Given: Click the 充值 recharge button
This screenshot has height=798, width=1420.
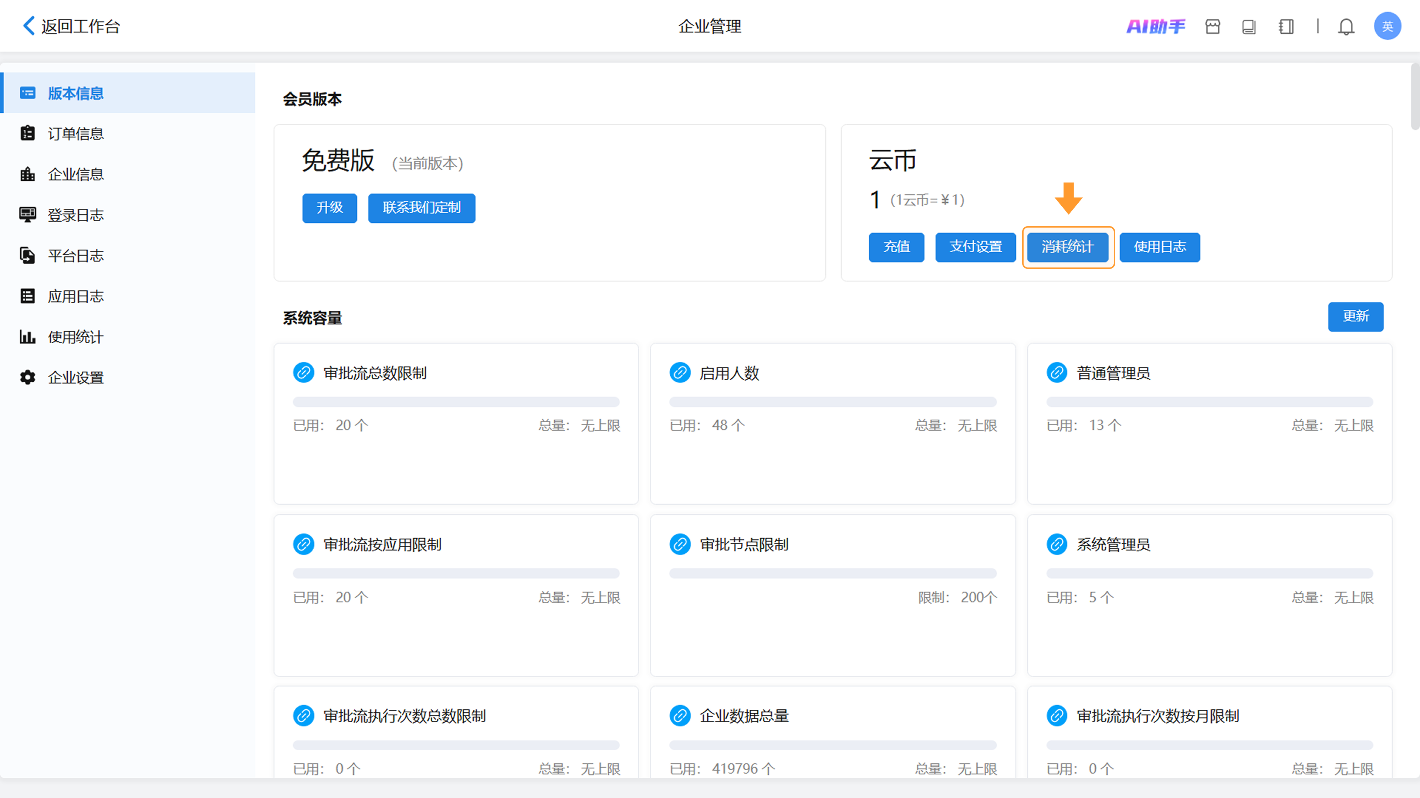Looking at the screenshot, I should tap(896, 247).
